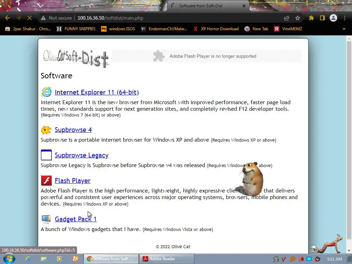Open the XP Horror Download bookmark
Image resolution: width=352 pixels, height=264 pixels.
[216, 29]
